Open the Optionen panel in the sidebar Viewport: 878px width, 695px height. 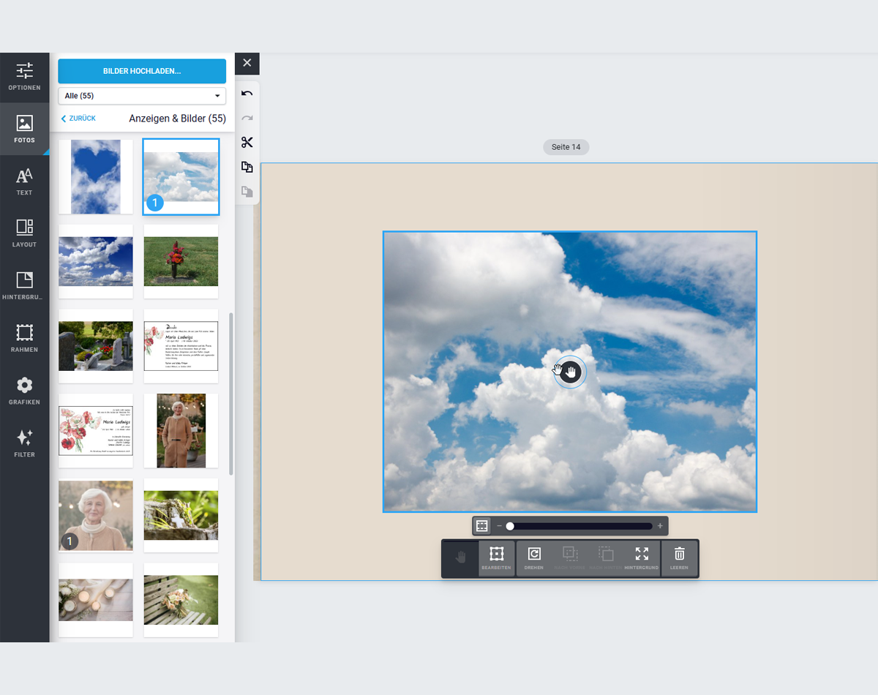24,77
